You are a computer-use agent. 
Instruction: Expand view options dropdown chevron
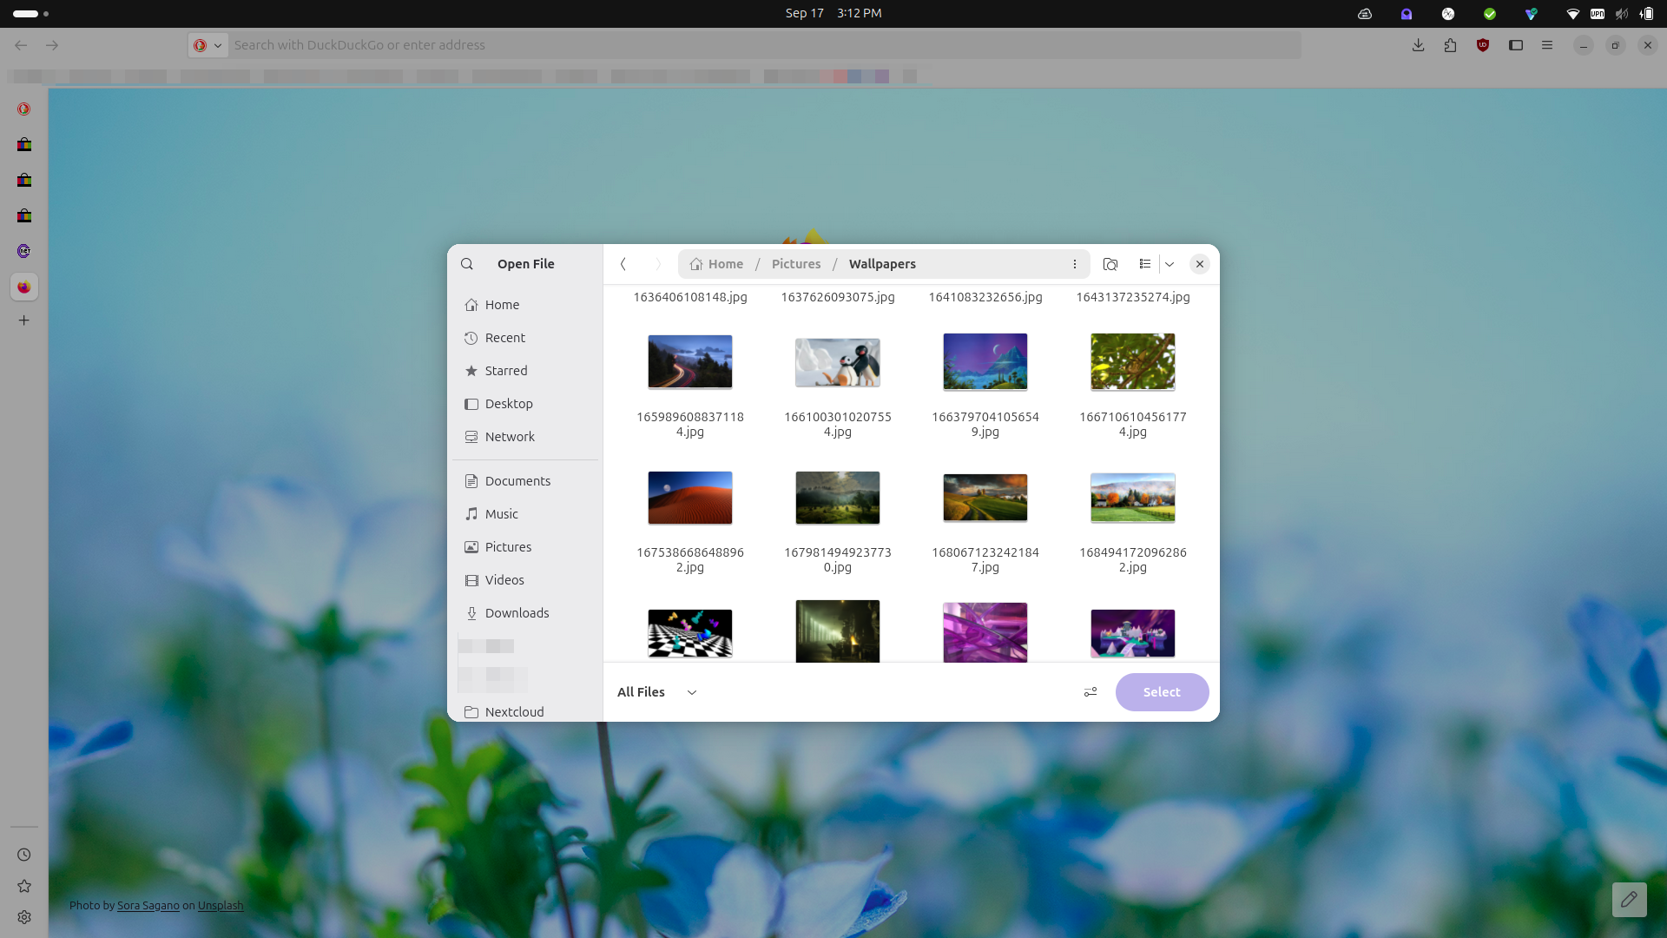(x=1170, y=264)
